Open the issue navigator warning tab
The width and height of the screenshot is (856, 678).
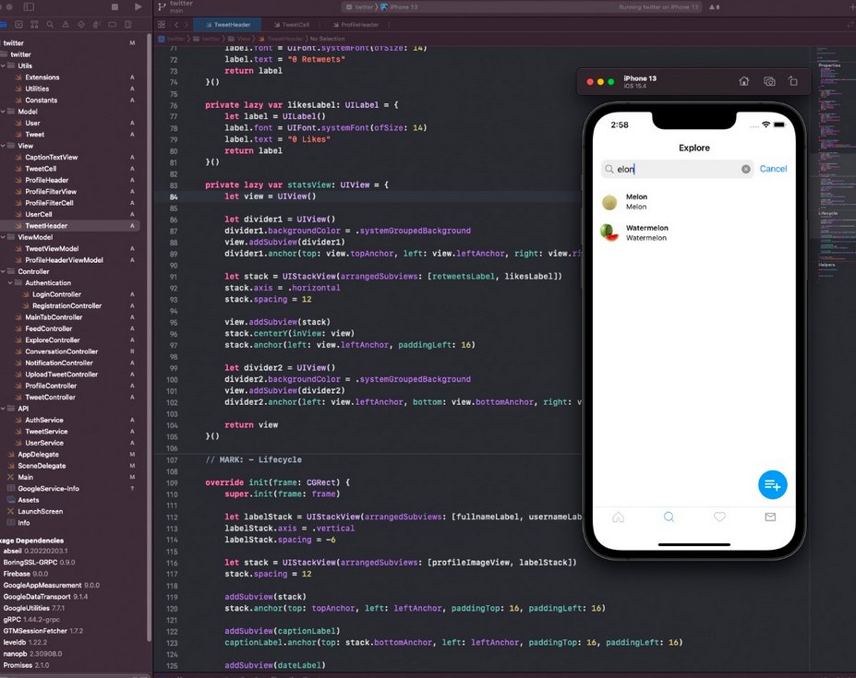pyautogui.click(x=66, y=25)
